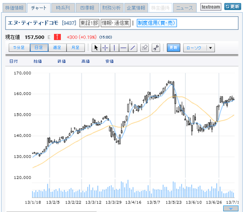Image resolution: width=243 pixels, height=212 pixels.
Task: Click the 日付 column header
Action: tap(14, 61)
